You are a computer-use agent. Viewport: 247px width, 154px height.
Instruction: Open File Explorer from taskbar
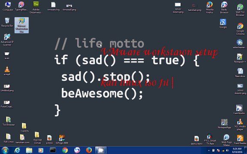pos(29,150)
